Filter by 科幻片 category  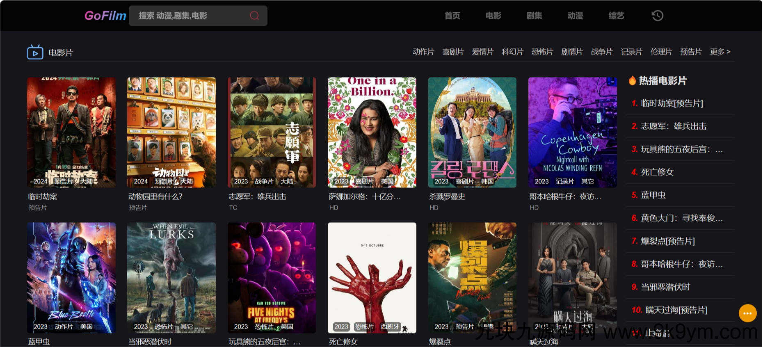click(x=513, y=52)
